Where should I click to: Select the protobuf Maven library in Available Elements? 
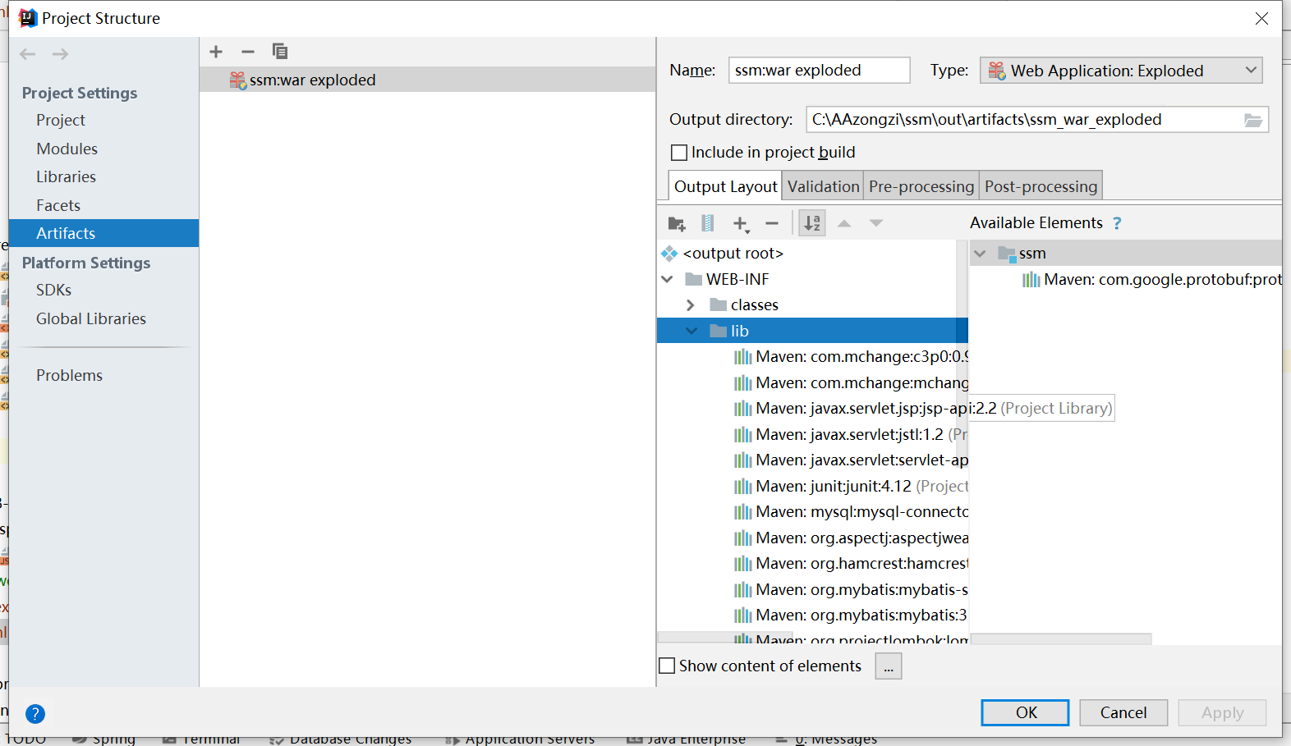click(x=1151, y=280)
